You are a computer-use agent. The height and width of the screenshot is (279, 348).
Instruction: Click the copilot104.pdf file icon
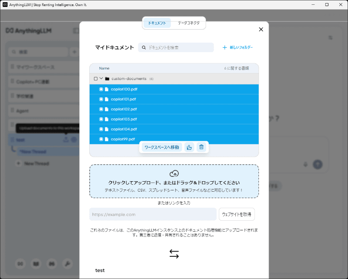[x=107, y=129]
